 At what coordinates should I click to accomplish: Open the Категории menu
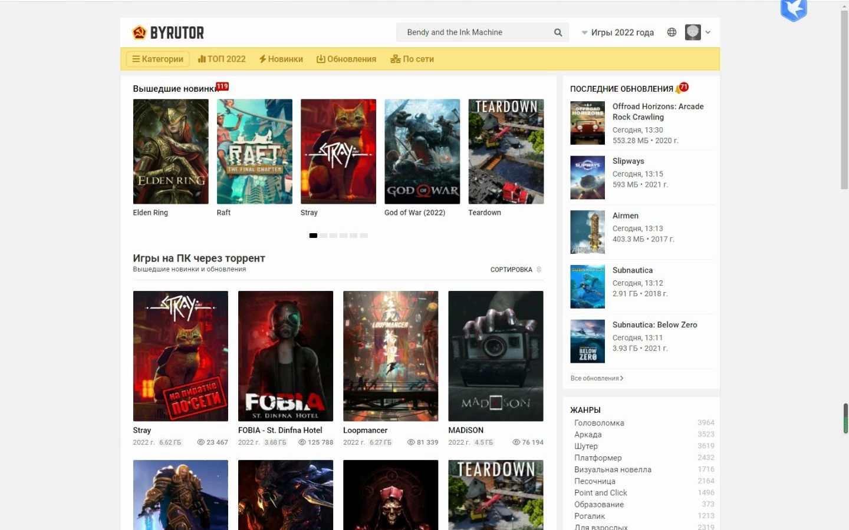157,59
